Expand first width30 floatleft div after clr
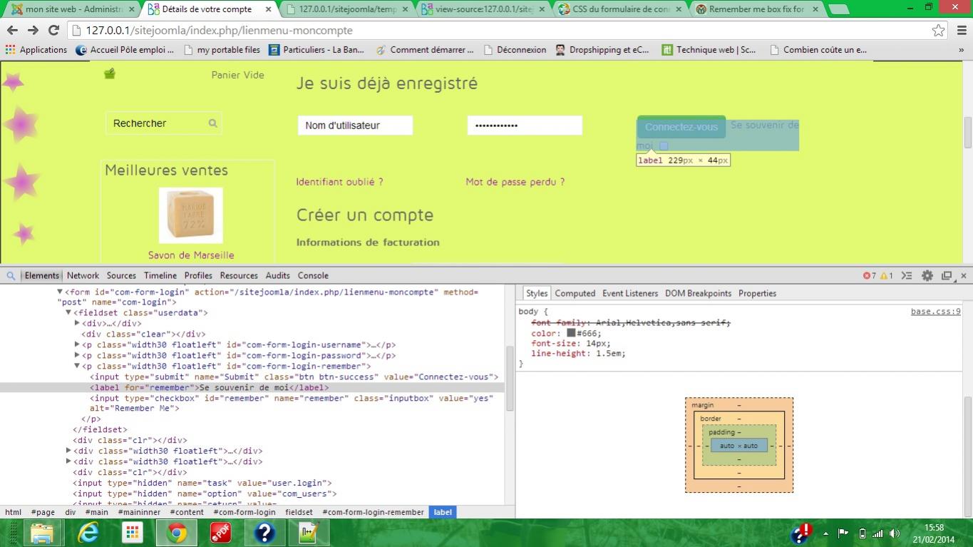This screenshot has height=547, width=973. (69, 451)
